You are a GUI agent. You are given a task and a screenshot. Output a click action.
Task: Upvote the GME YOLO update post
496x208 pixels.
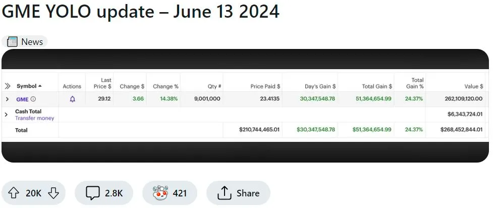coord(14,193)
